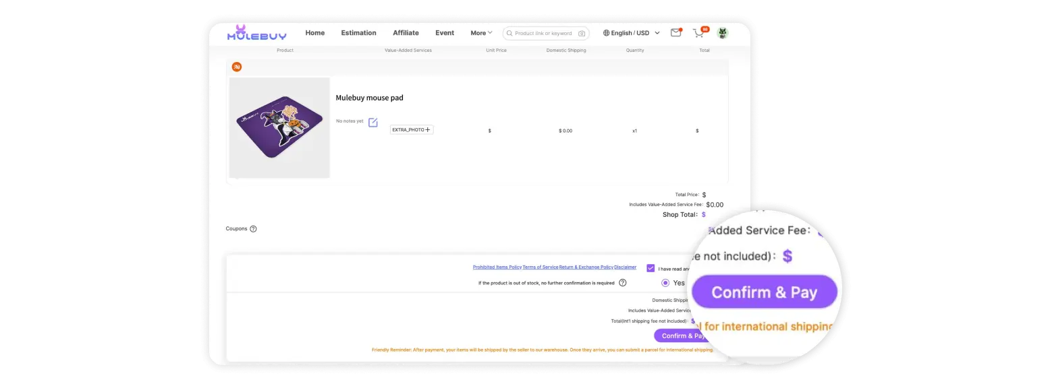
Task: Click the $ 0.00 domestic shipping value
Action: [x=565, y=131]
